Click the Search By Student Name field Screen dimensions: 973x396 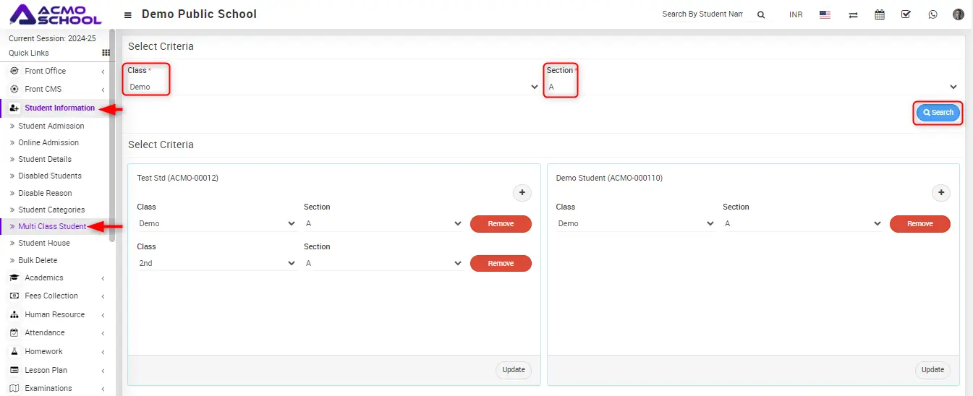[702, 14]
